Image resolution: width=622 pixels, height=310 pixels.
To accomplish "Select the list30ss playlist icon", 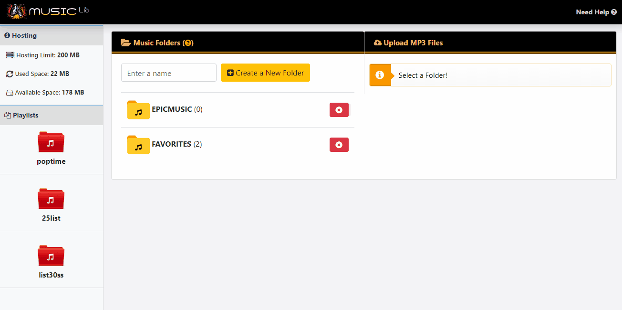I will coord(51,256).
